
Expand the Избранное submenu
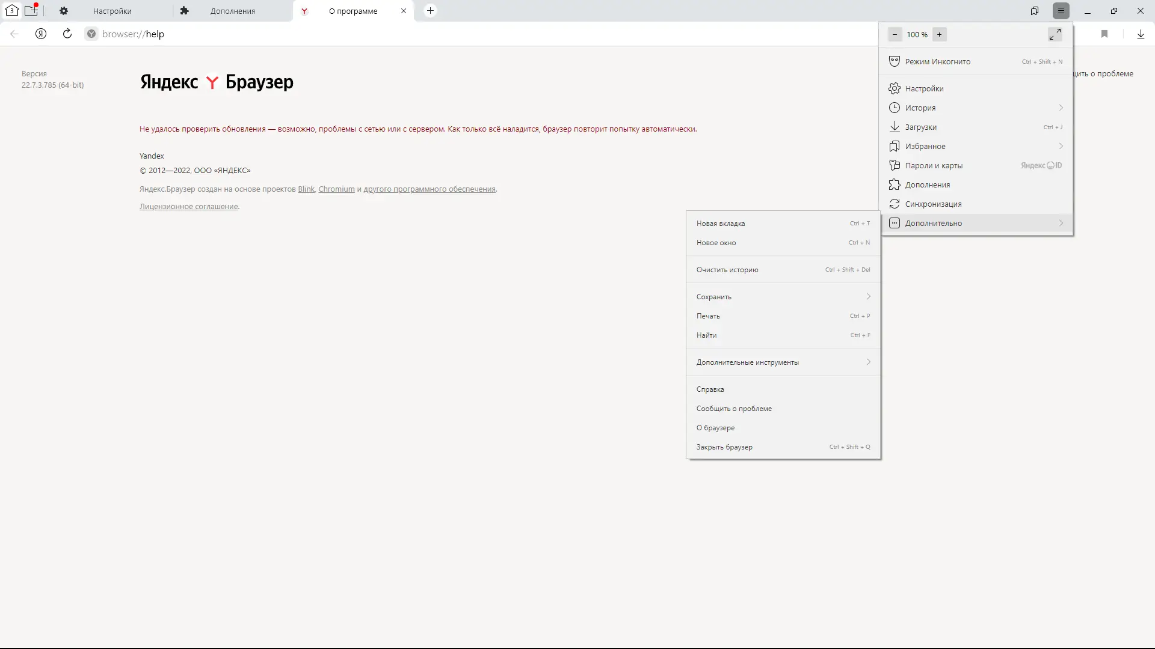click(1061, 146)
